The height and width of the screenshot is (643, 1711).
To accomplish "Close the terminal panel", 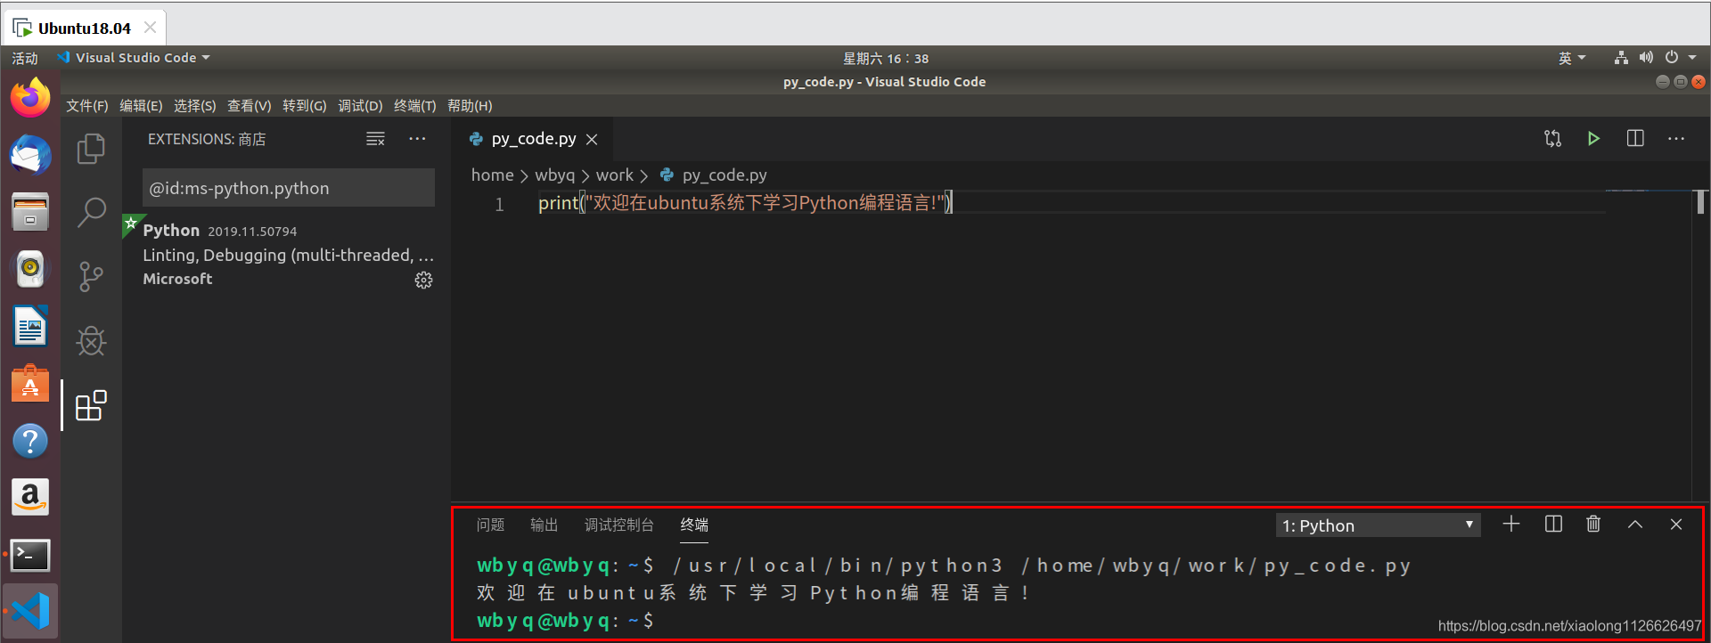I will point(1676,525).
